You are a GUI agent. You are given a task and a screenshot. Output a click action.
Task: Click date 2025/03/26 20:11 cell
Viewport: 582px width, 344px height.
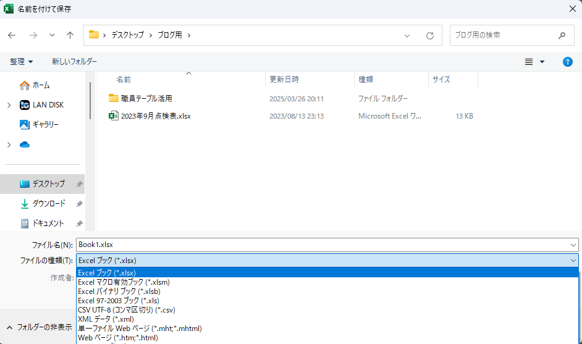297,99
